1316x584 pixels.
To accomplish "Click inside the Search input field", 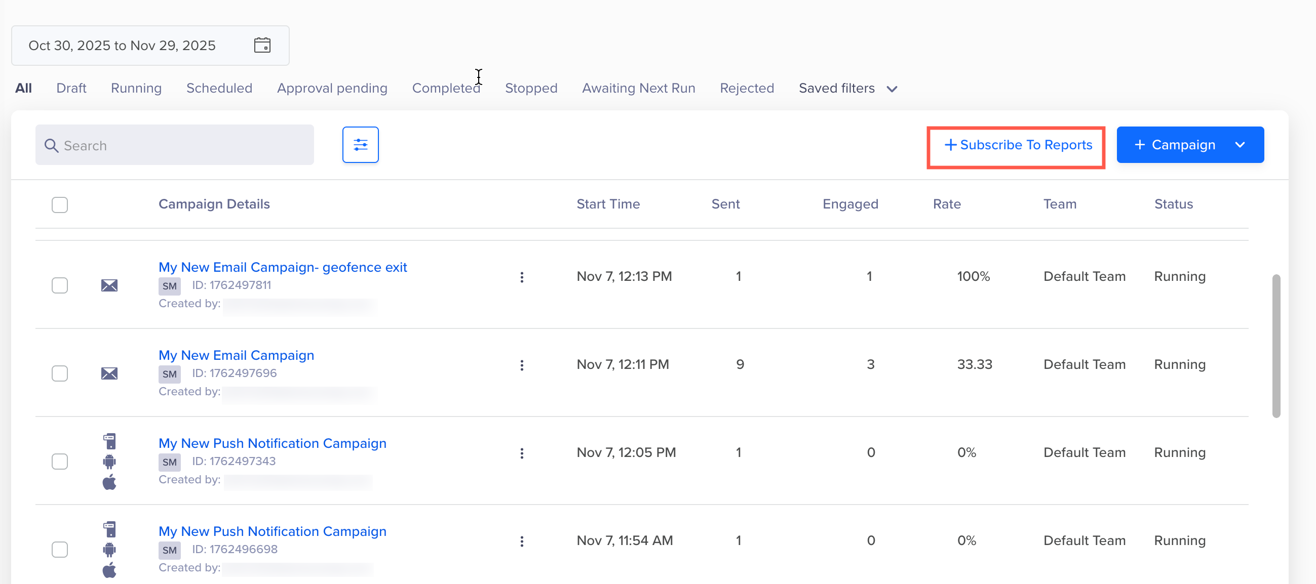I will pos(174,145).
